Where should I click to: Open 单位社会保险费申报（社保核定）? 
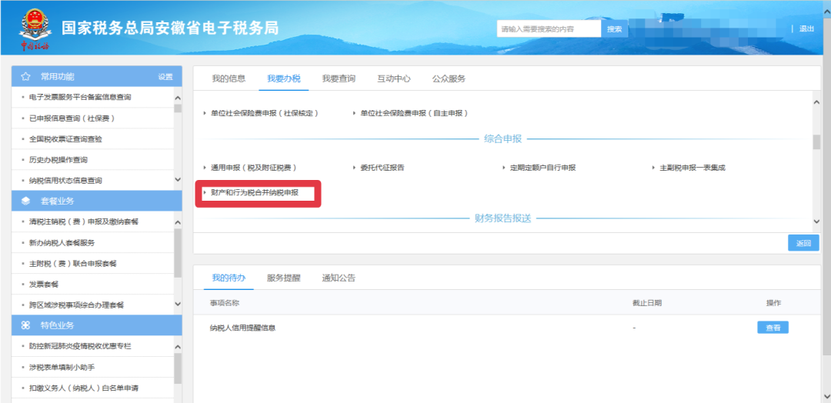click(x=265, y=113)
